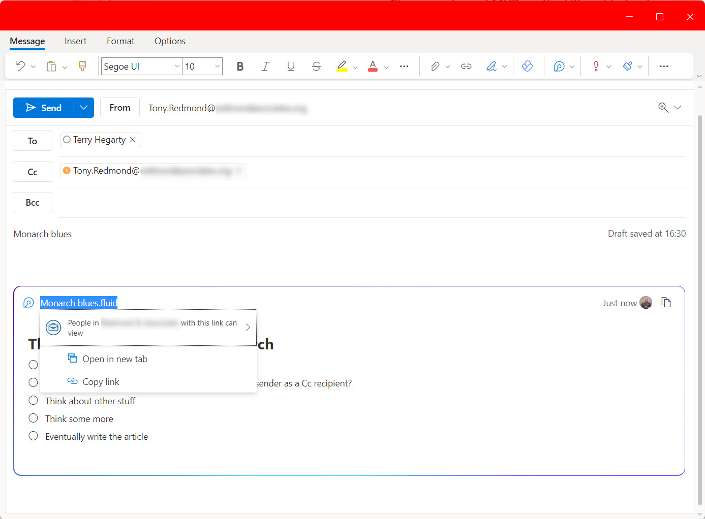Open the Segoe UI font name dropdown
The height and width of the screenshot is (519, 705).
click(x=177, y=67)
